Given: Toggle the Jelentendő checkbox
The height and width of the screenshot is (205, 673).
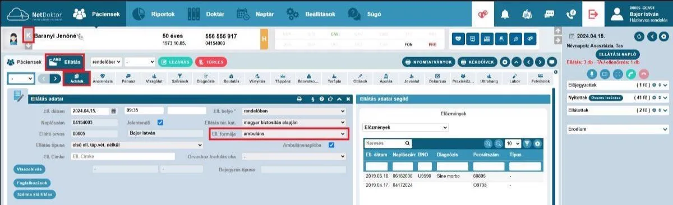Looking at the screenshot, I should pos(160,122).
